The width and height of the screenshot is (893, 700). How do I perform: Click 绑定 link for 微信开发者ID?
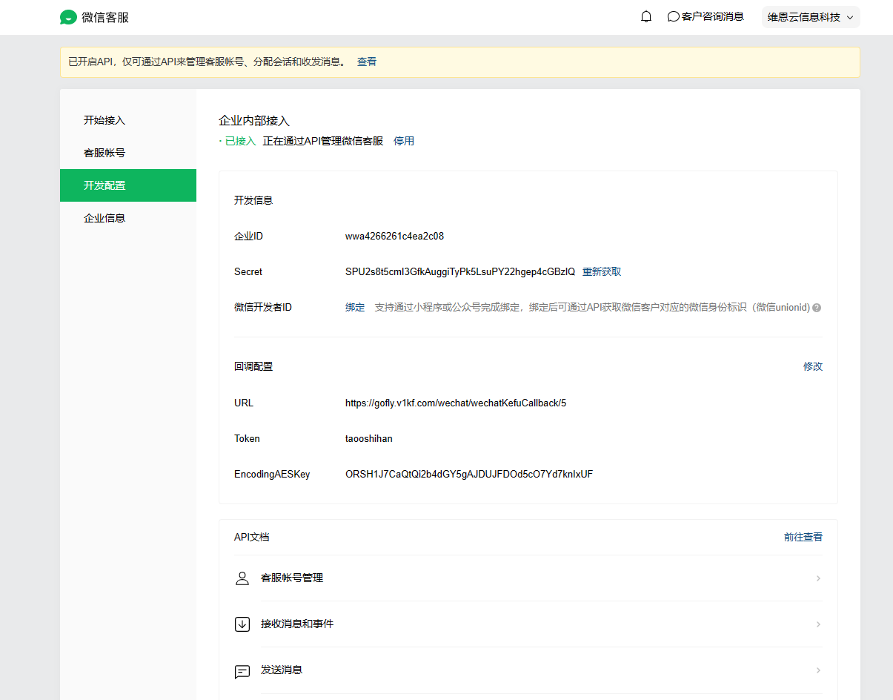tap(355, 307)
